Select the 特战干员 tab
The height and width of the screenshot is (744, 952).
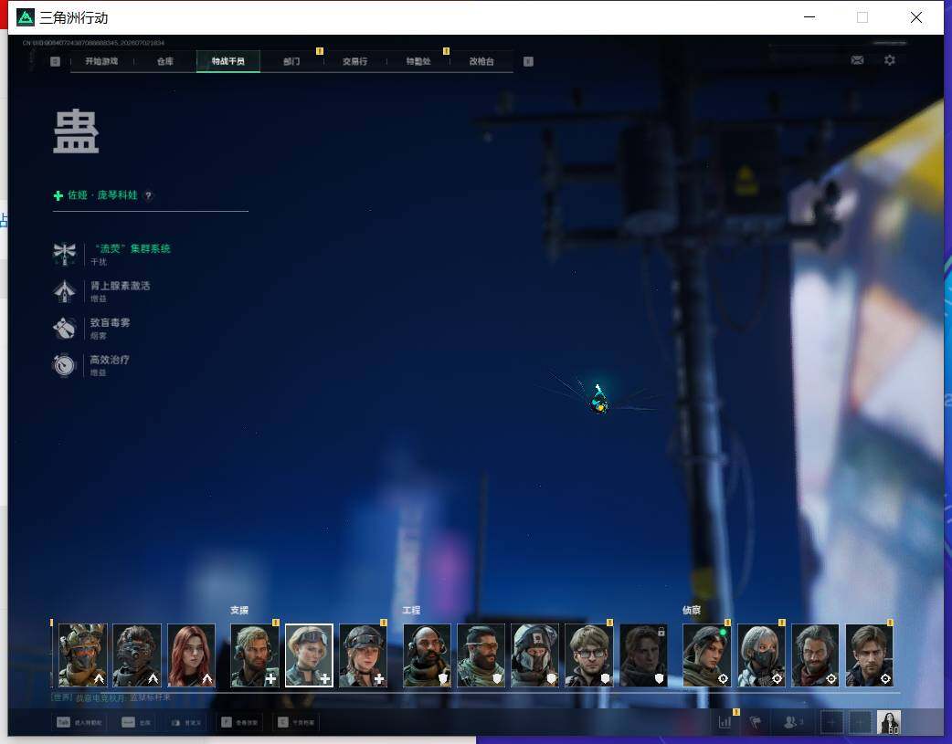click(228, 61)
